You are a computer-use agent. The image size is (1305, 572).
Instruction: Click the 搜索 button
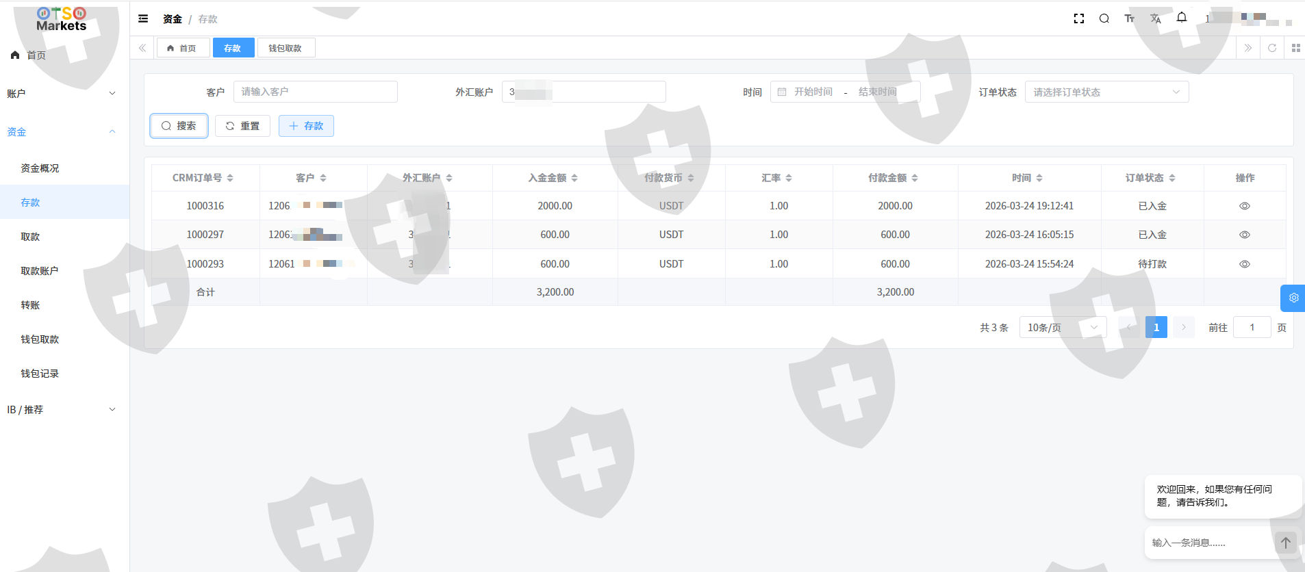(x=179, y=126)
